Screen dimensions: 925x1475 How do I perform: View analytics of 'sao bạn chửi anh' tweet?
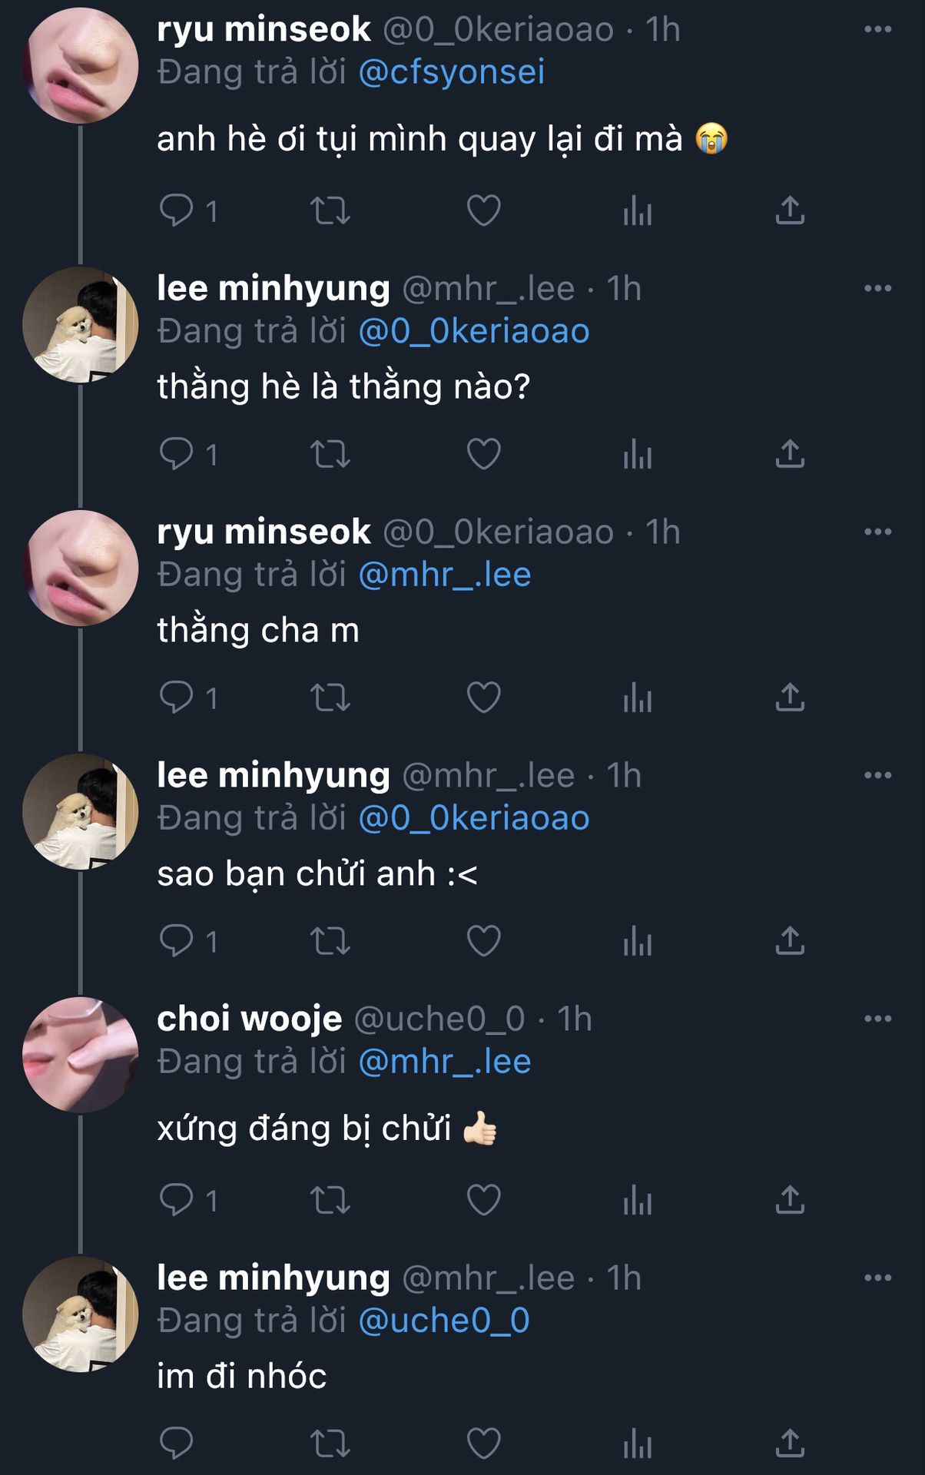(x=638, y=941)
